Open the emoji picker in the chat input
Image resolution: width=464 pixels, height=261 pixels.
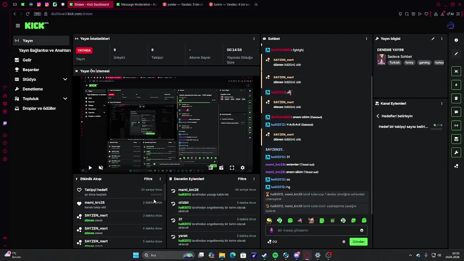click(x=362, y=230)
